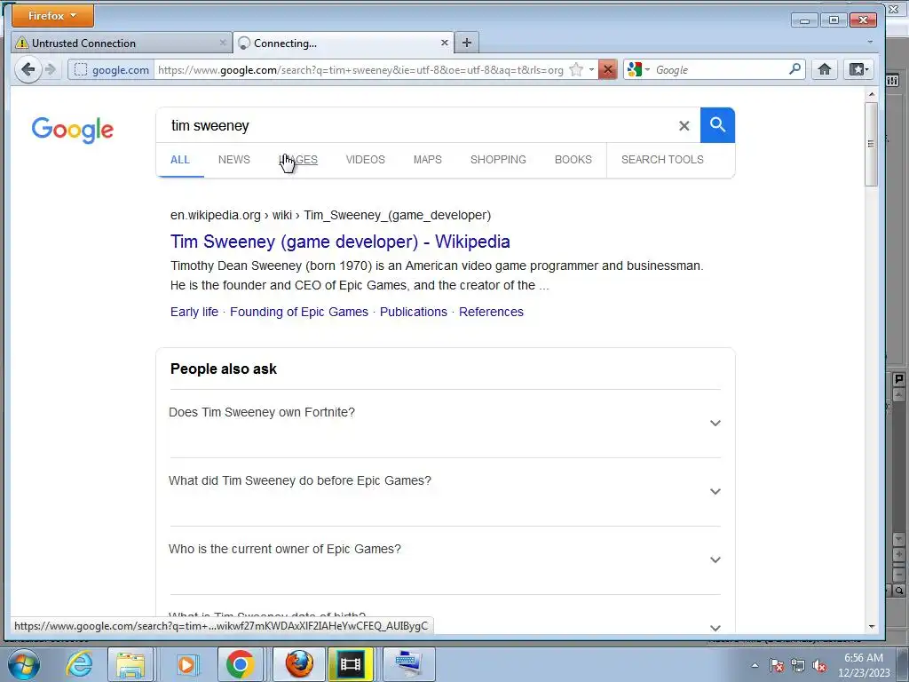Viewport: 909px width, 682px height.
Task: Open URL bar history dropdown arrow
Action: tap(591, 69)
